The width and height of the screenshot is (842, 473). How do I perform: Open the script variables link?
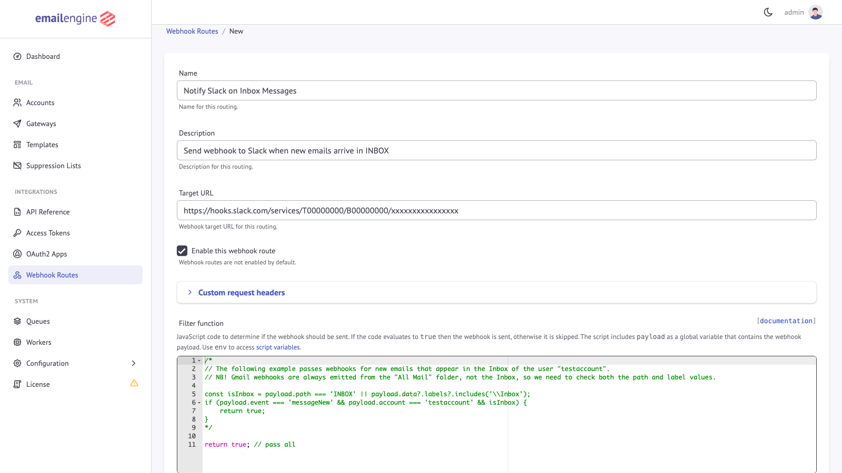pyautogui.click(x=278, y=347)
